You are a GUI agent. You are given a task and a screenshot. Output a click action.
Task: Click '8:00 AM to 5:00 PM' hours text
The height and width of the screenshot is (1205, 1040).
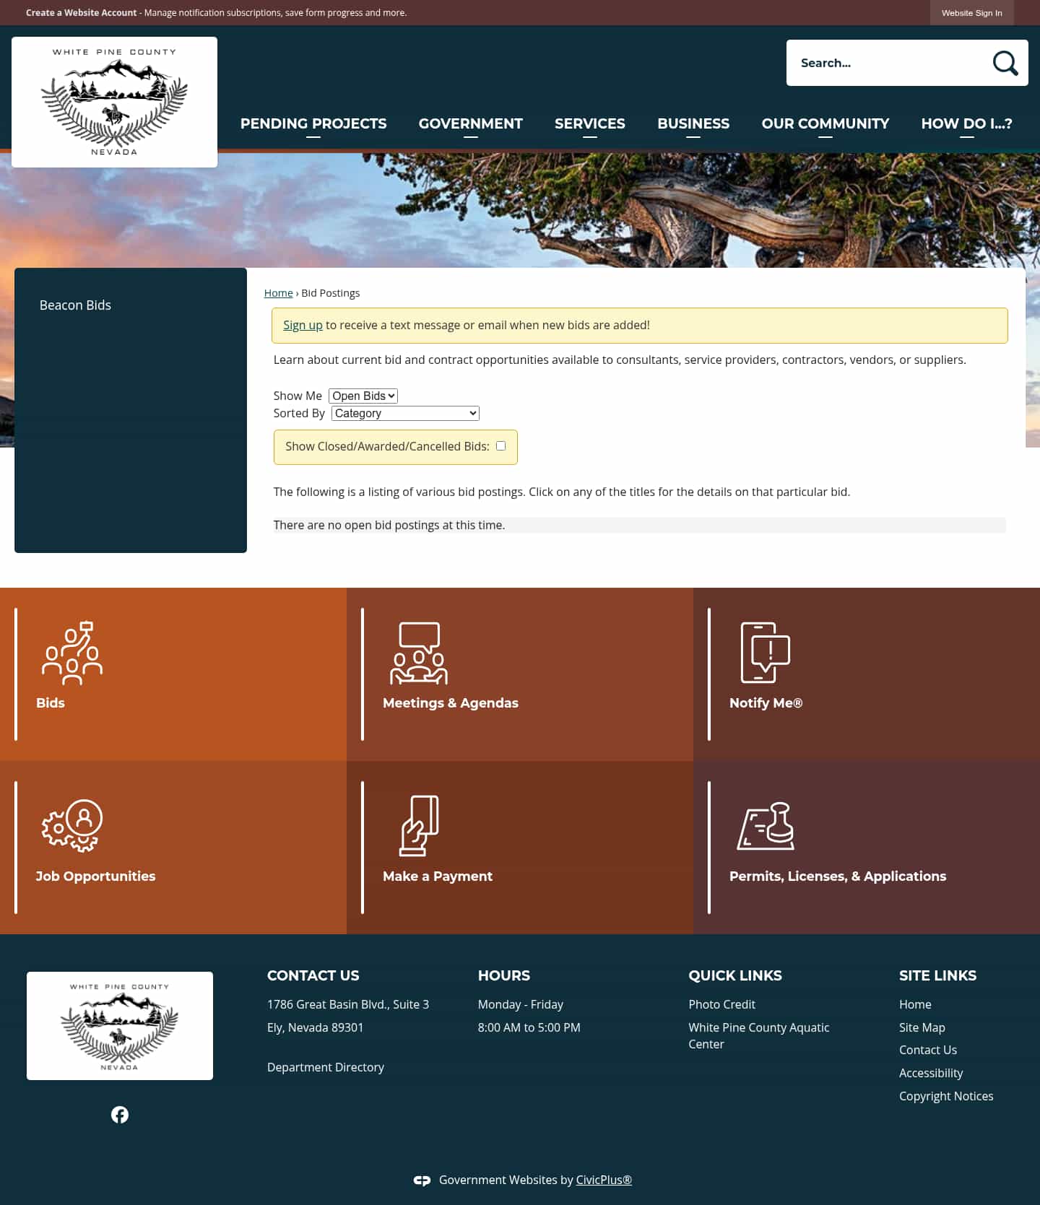(x=529, y=1028)
